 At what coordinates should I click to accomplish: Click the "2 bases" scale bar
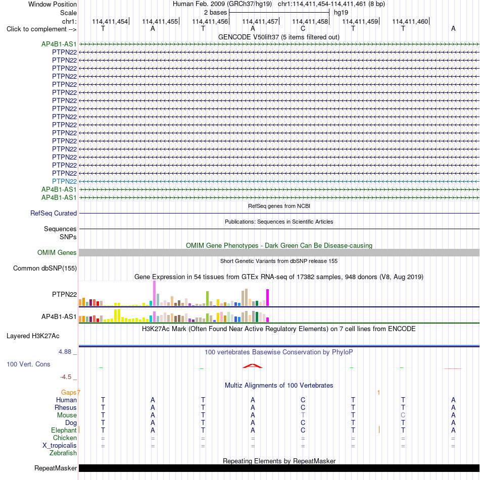coord(279,13)
